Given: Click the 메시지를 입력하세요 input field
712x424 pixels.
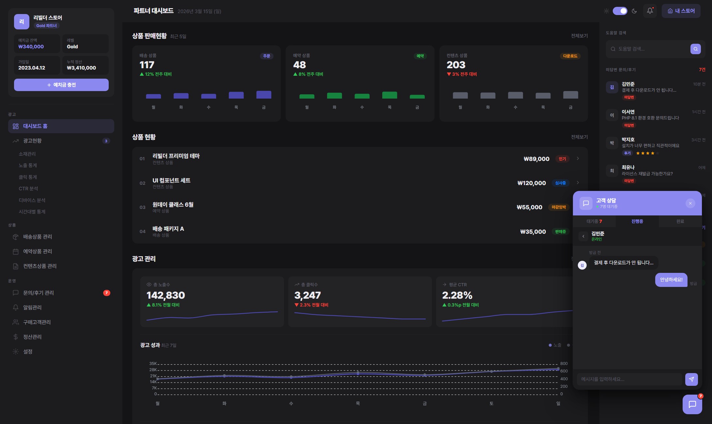Looking at the screenshot, I should point(629,379).
